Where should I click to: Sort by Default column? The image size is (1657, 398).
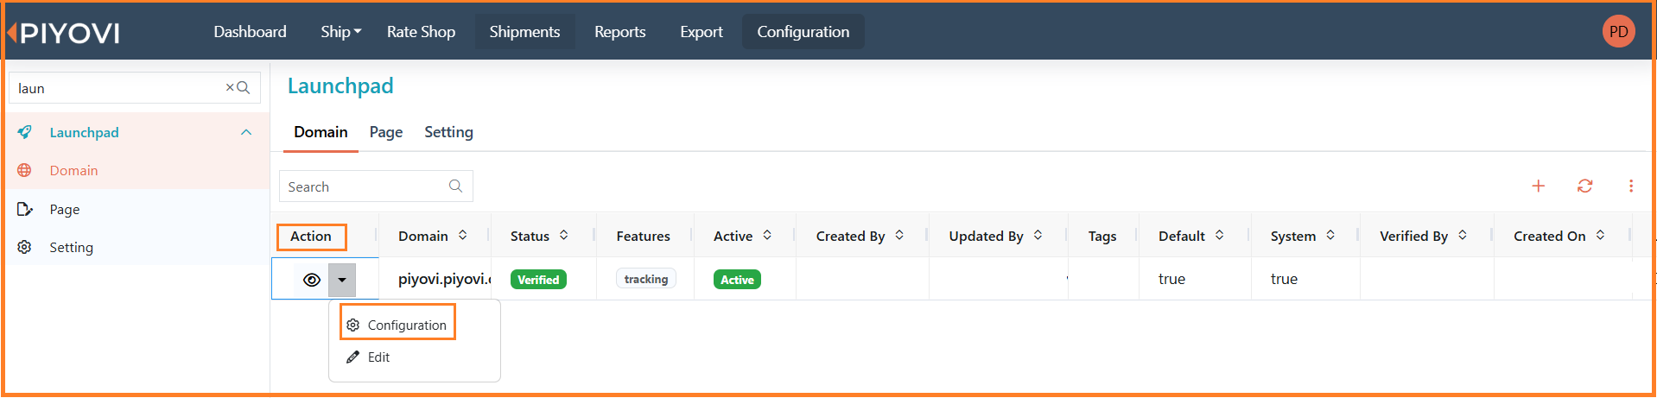[1219, 235]
